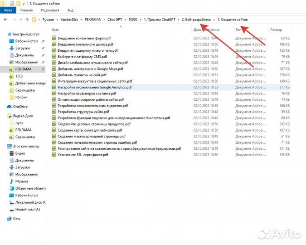Open Видео under Этот компьютер
The width and height of the screenshot is (306, 245).
click(20, 153)
